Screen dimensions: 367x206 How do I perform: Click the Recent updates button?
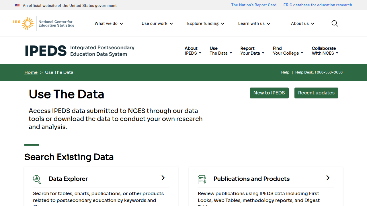(x=316, y=93)
